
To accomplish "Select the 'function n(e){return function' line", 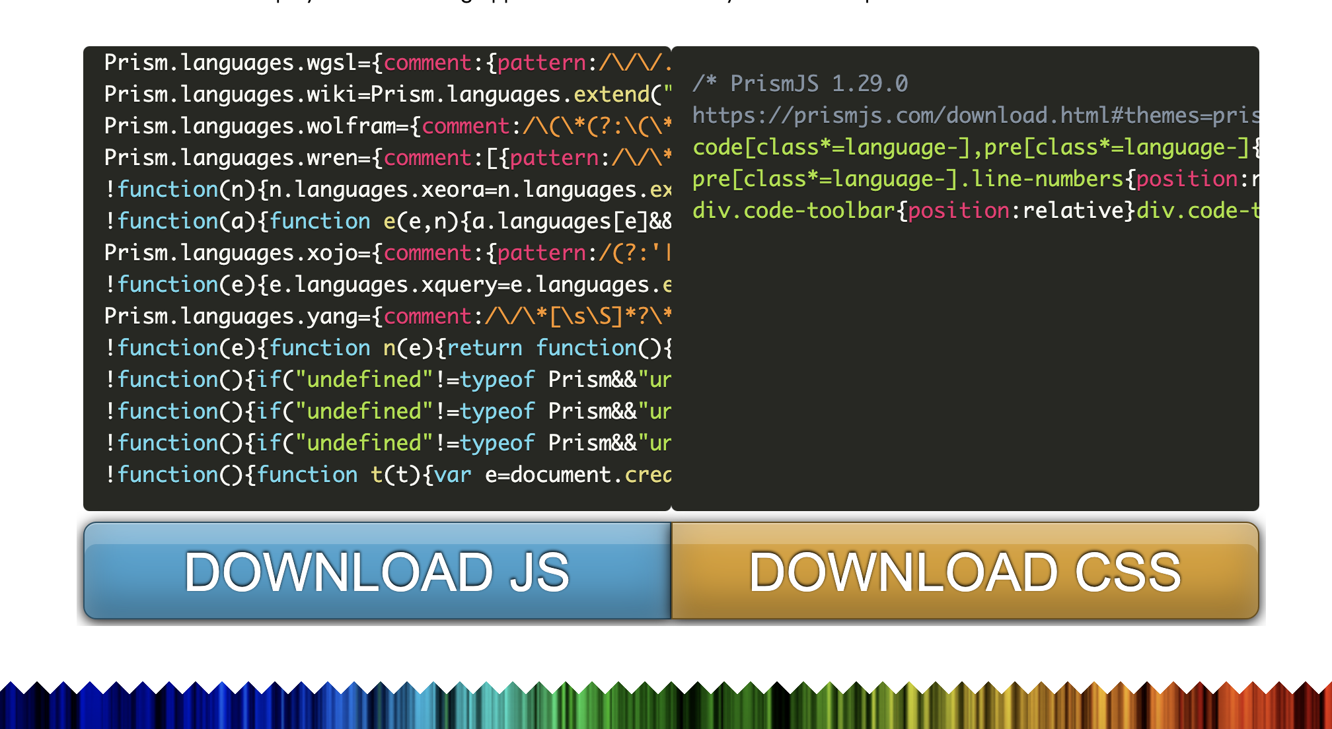I will tap(388, 348).
